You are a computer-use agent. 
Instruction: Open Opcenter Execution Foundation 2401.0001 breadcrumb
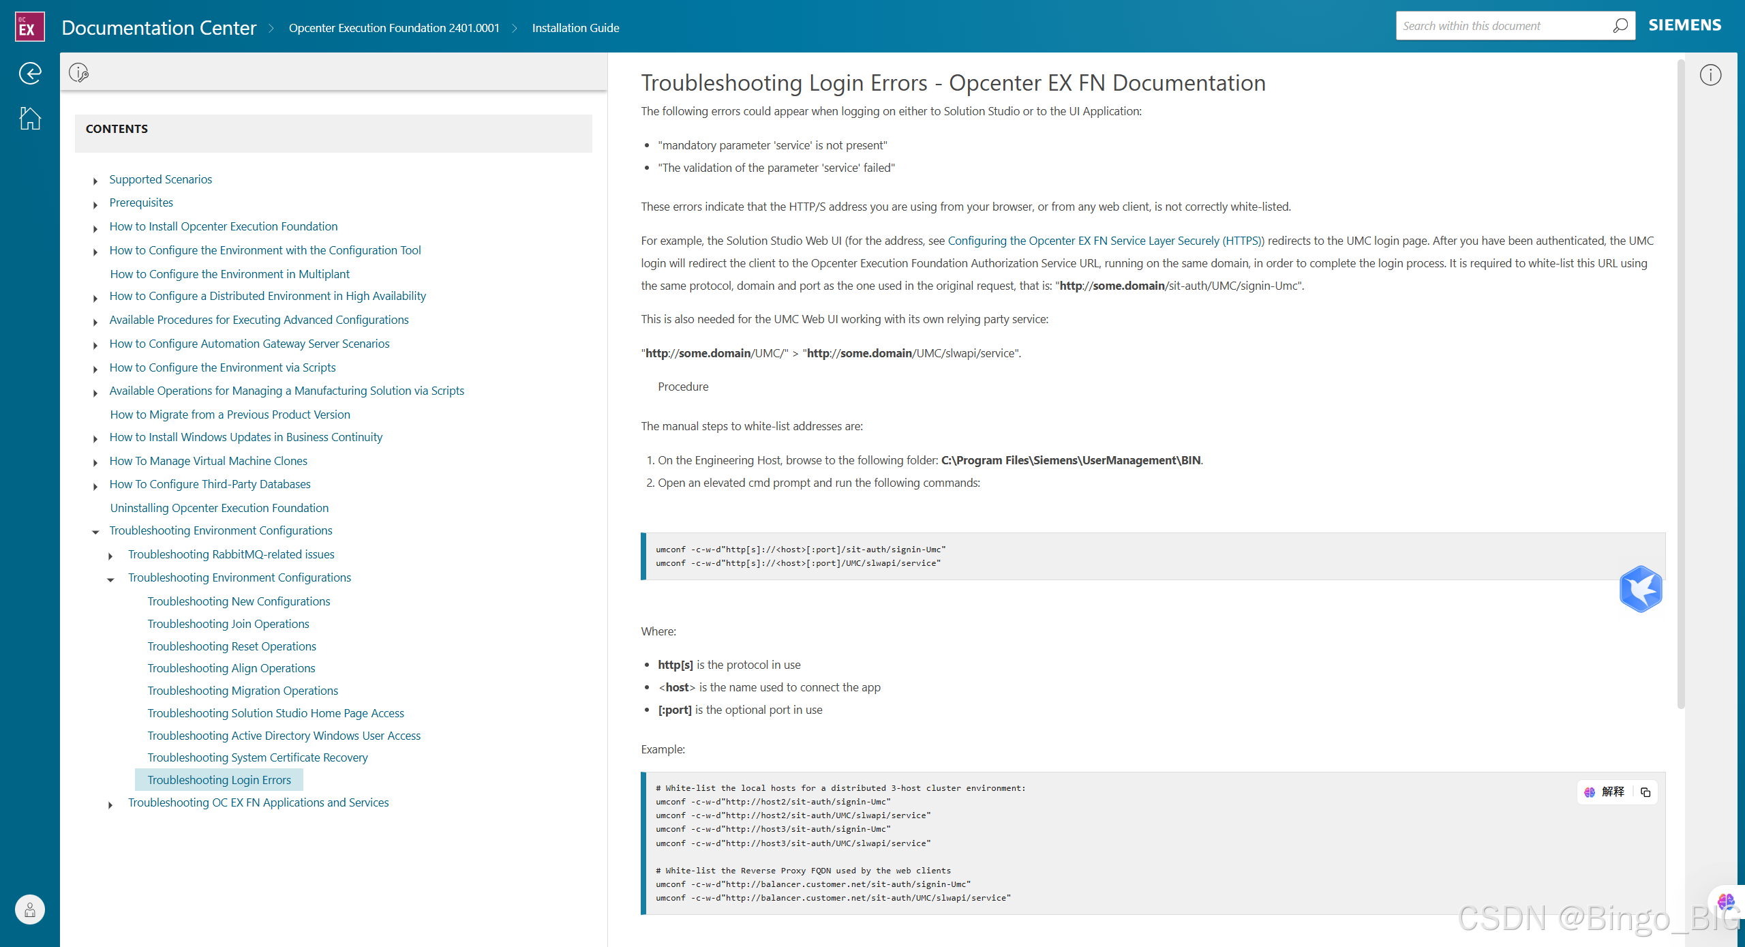coord(394,28)
